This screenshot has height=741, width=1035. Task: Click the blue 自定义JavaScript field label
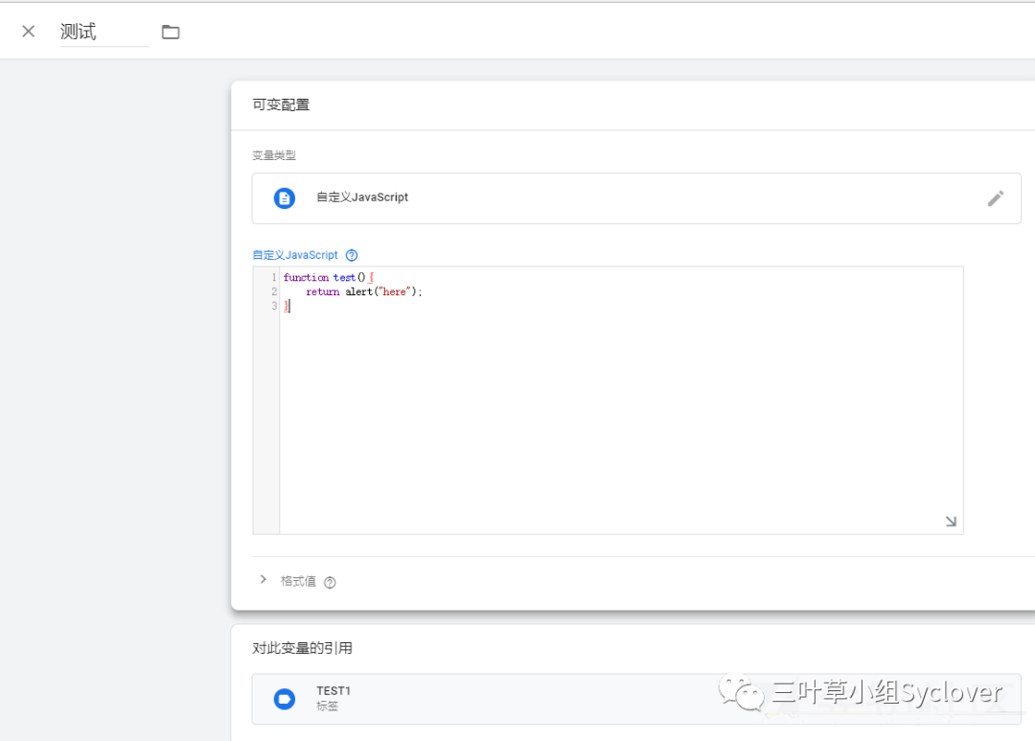click(295, 255)
